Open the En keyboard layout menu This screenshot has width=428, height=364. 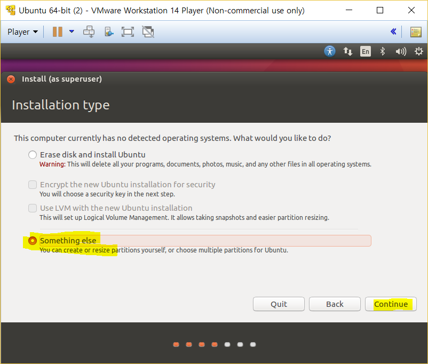tap(365, 51)
